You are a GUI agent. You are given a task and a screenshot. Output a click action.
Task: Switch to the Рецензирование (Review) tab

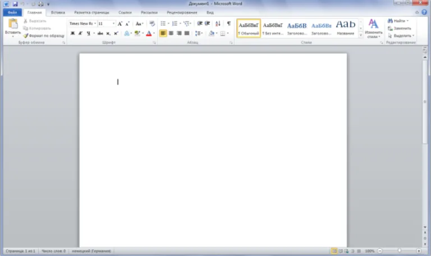tap(182, 13)
